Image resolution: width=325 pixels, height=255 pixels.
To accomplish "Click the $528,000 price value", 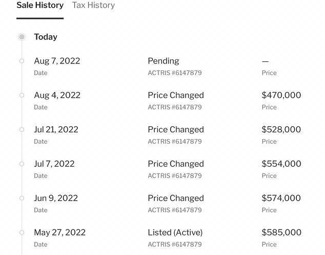I will (x=281, y=130).
